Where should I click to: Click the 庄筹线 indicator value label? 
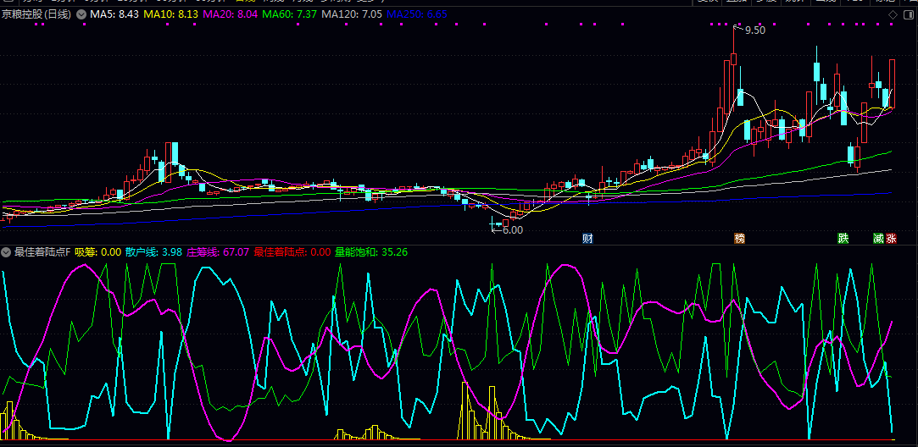(218, 251)
